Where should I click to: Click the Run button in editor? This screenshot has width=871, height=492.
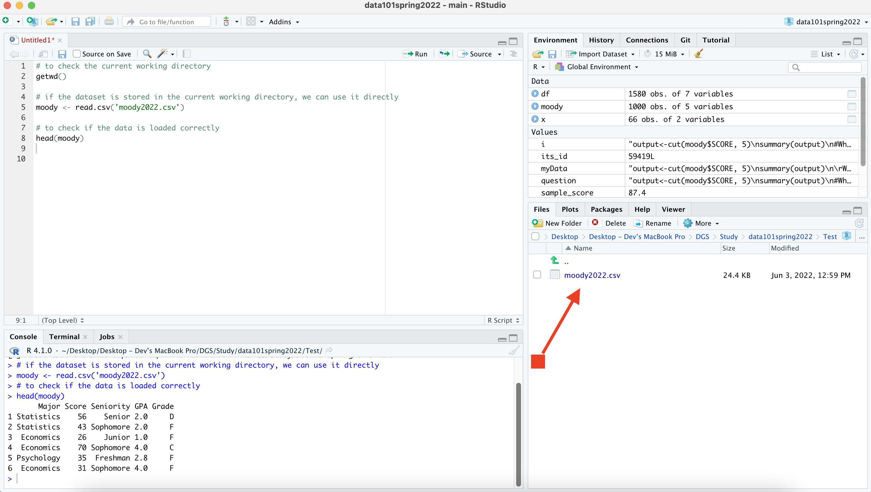[x=415, y=54]
